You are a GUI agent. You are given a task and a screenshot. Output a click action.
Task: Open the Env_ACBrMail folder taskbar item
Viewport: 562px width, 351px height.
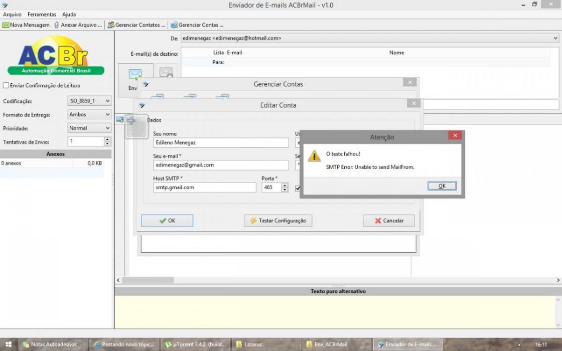pos(336,344)
